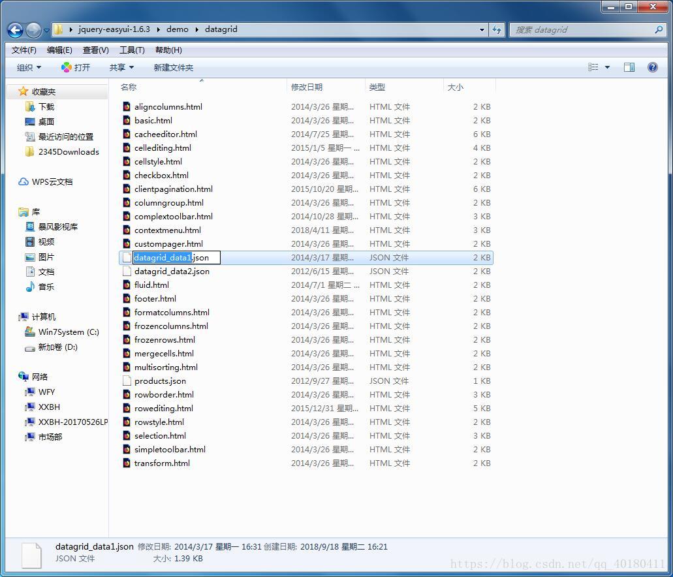Open WPS云文档 in the sidebar
The image size is (673, 577).
click(52, 182)
